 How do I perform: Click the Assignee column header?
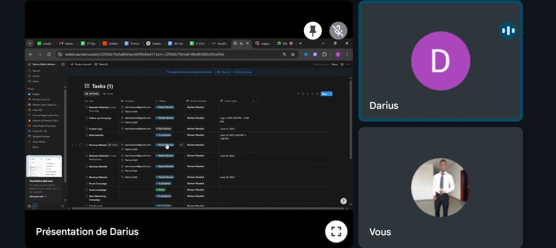(137, 101)
